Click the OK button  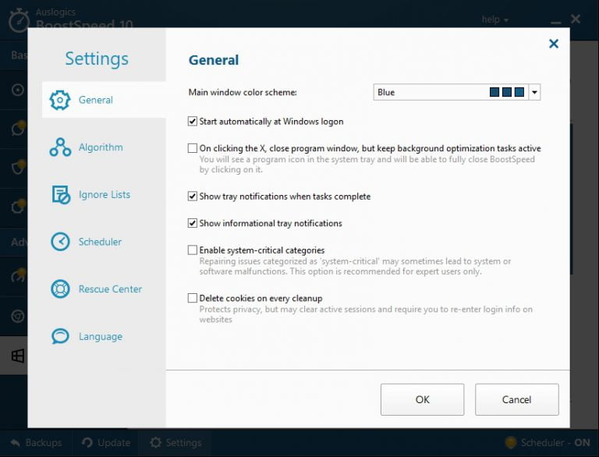pyautogui.click(x=422, y=399)
